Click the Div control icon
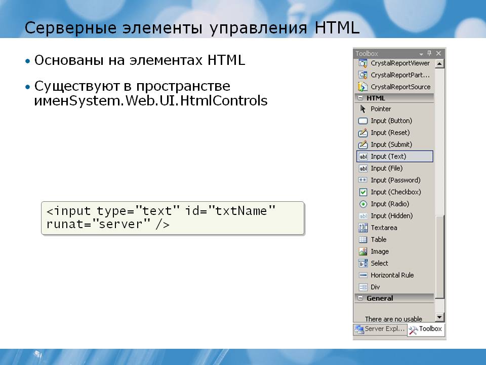486x365 pixels. (x=362, y=287)
